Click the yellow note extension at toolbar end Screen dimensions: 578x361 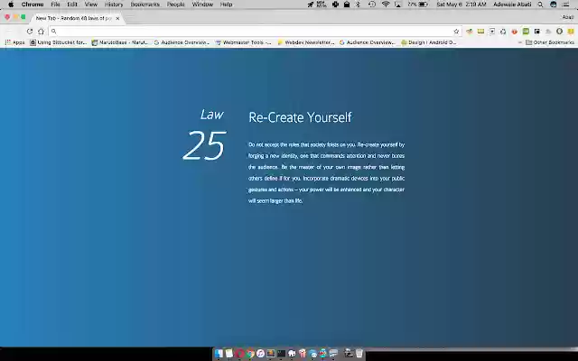(571, 32)
